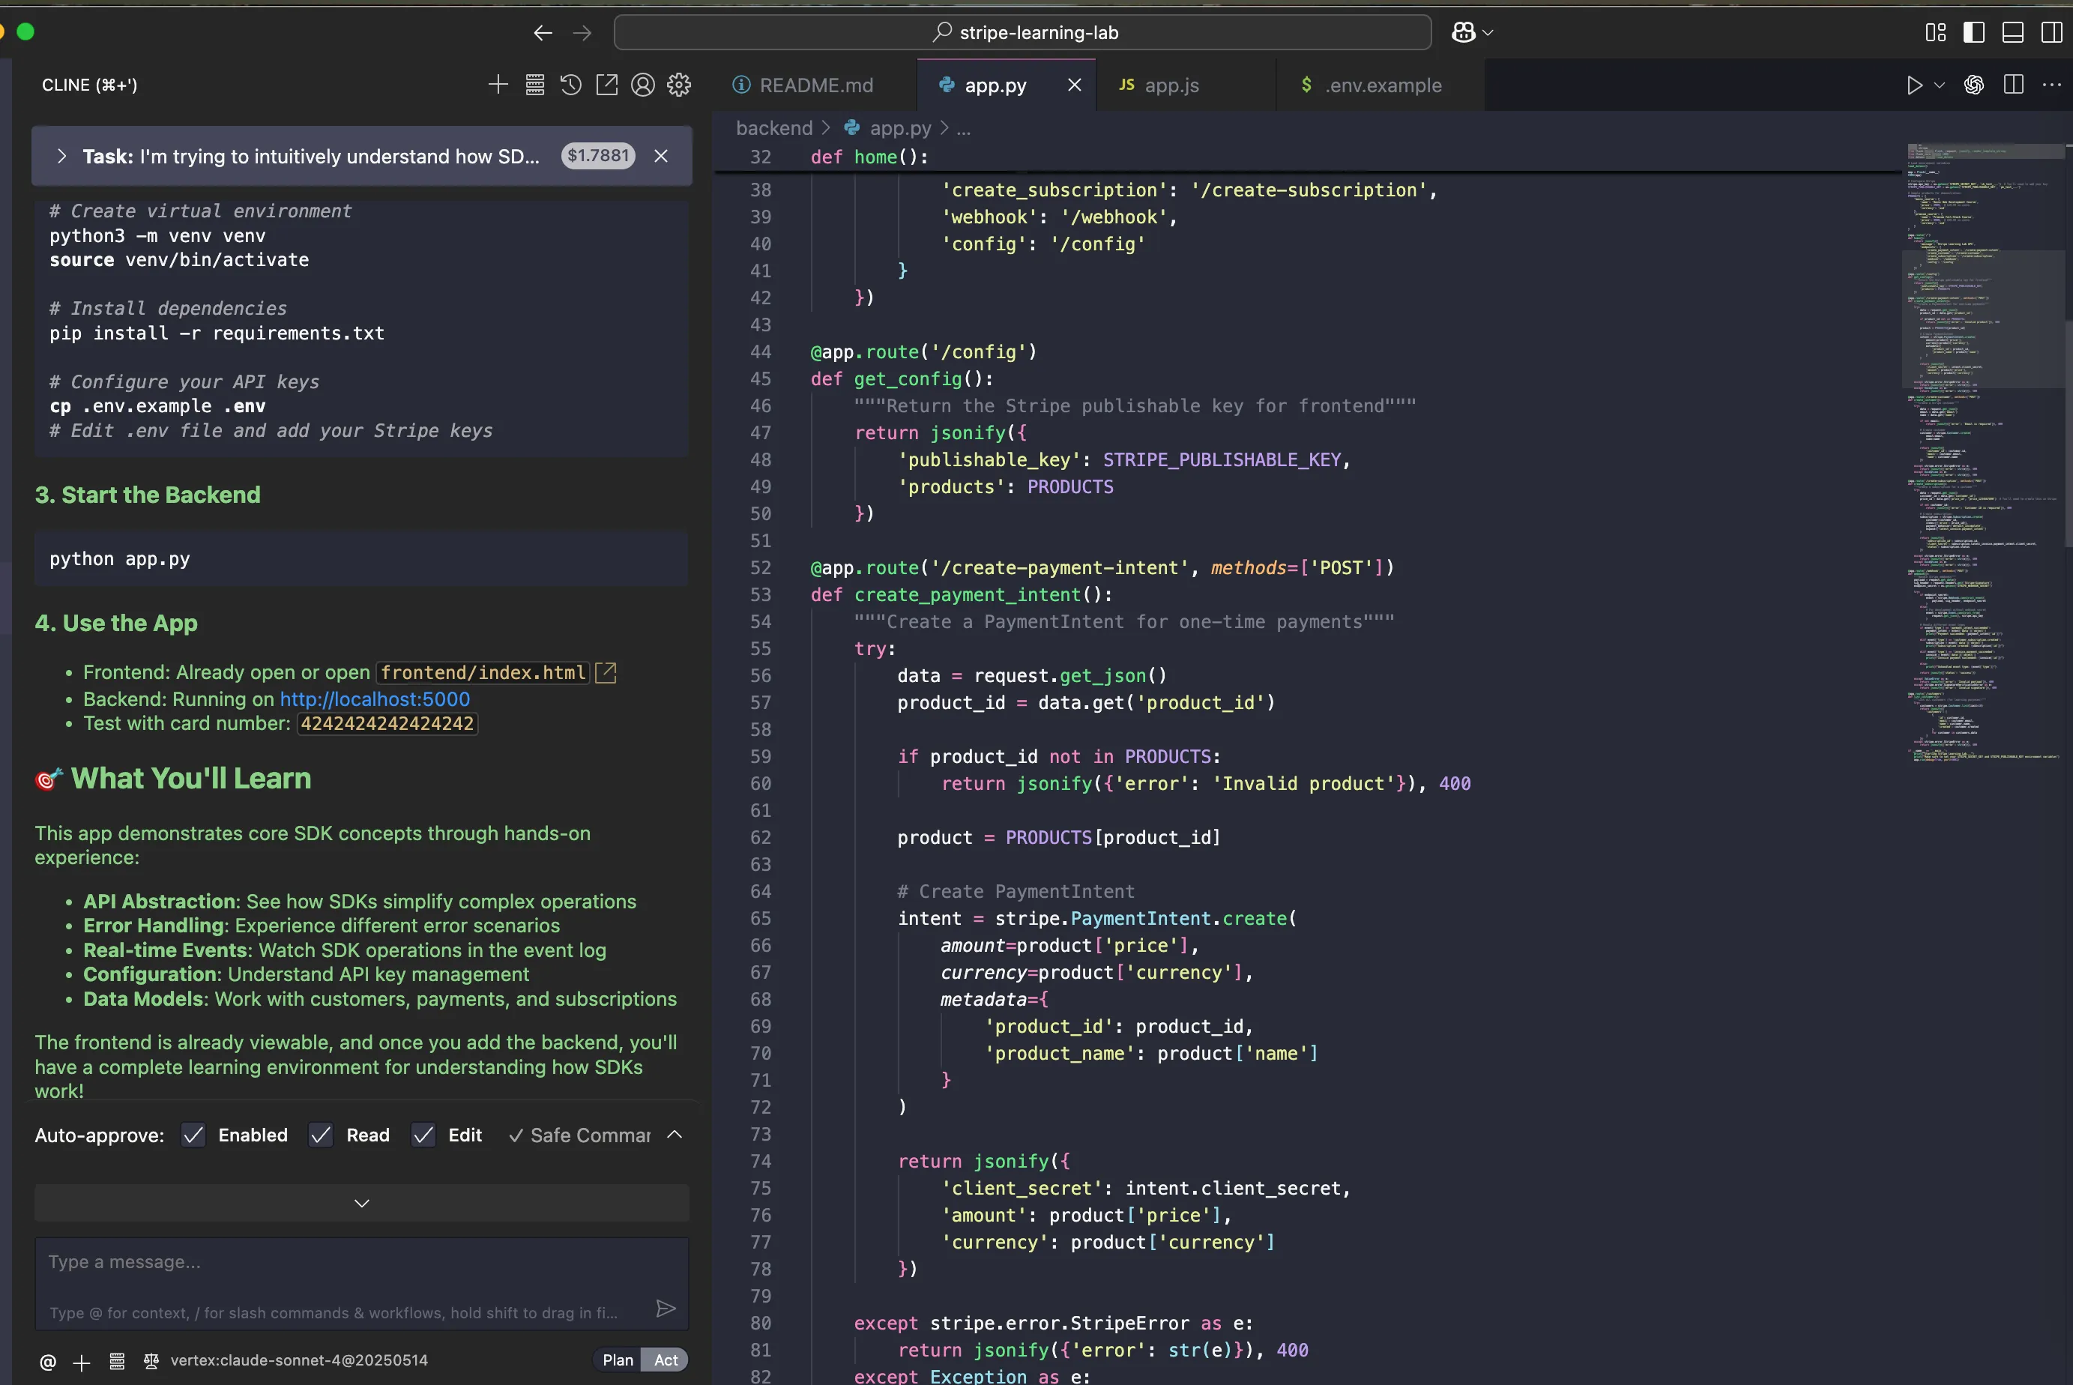Screen dimensions: 2073x1385
Task: Open Cline MCP servers icon
Action: (x=534, y=85)
